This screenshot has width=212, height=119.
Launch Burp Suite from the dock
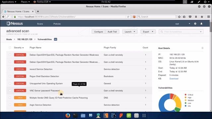point(106,115)
